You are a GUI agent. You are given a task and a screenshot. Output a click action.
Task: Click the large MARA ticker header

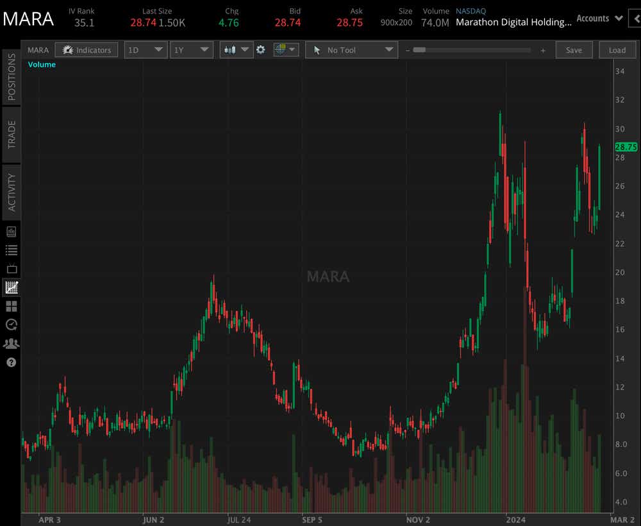click(x=28, y=19)
